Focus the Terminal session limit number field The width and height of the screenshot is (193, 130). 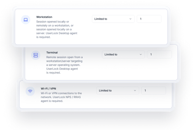[159, 55]
